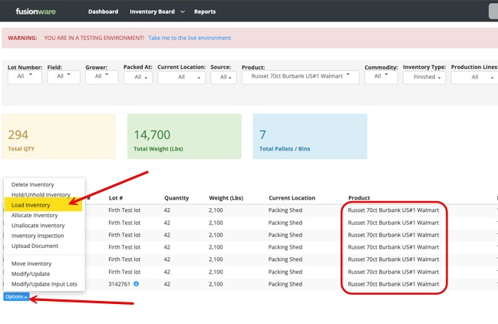This screenshot has width=498, height=324.
Task: Click the info icon beside lot 3142761
Action: [x=137, y=284]
